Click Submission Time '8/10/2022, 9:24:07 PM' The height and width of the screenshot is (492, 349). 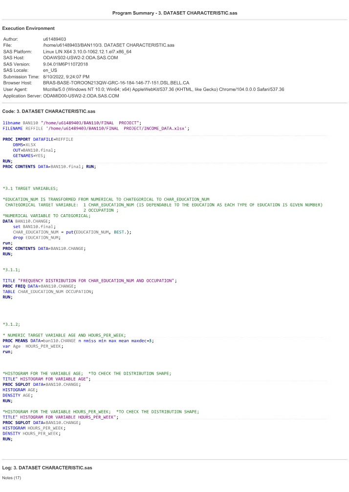click(x=66, y=77)
